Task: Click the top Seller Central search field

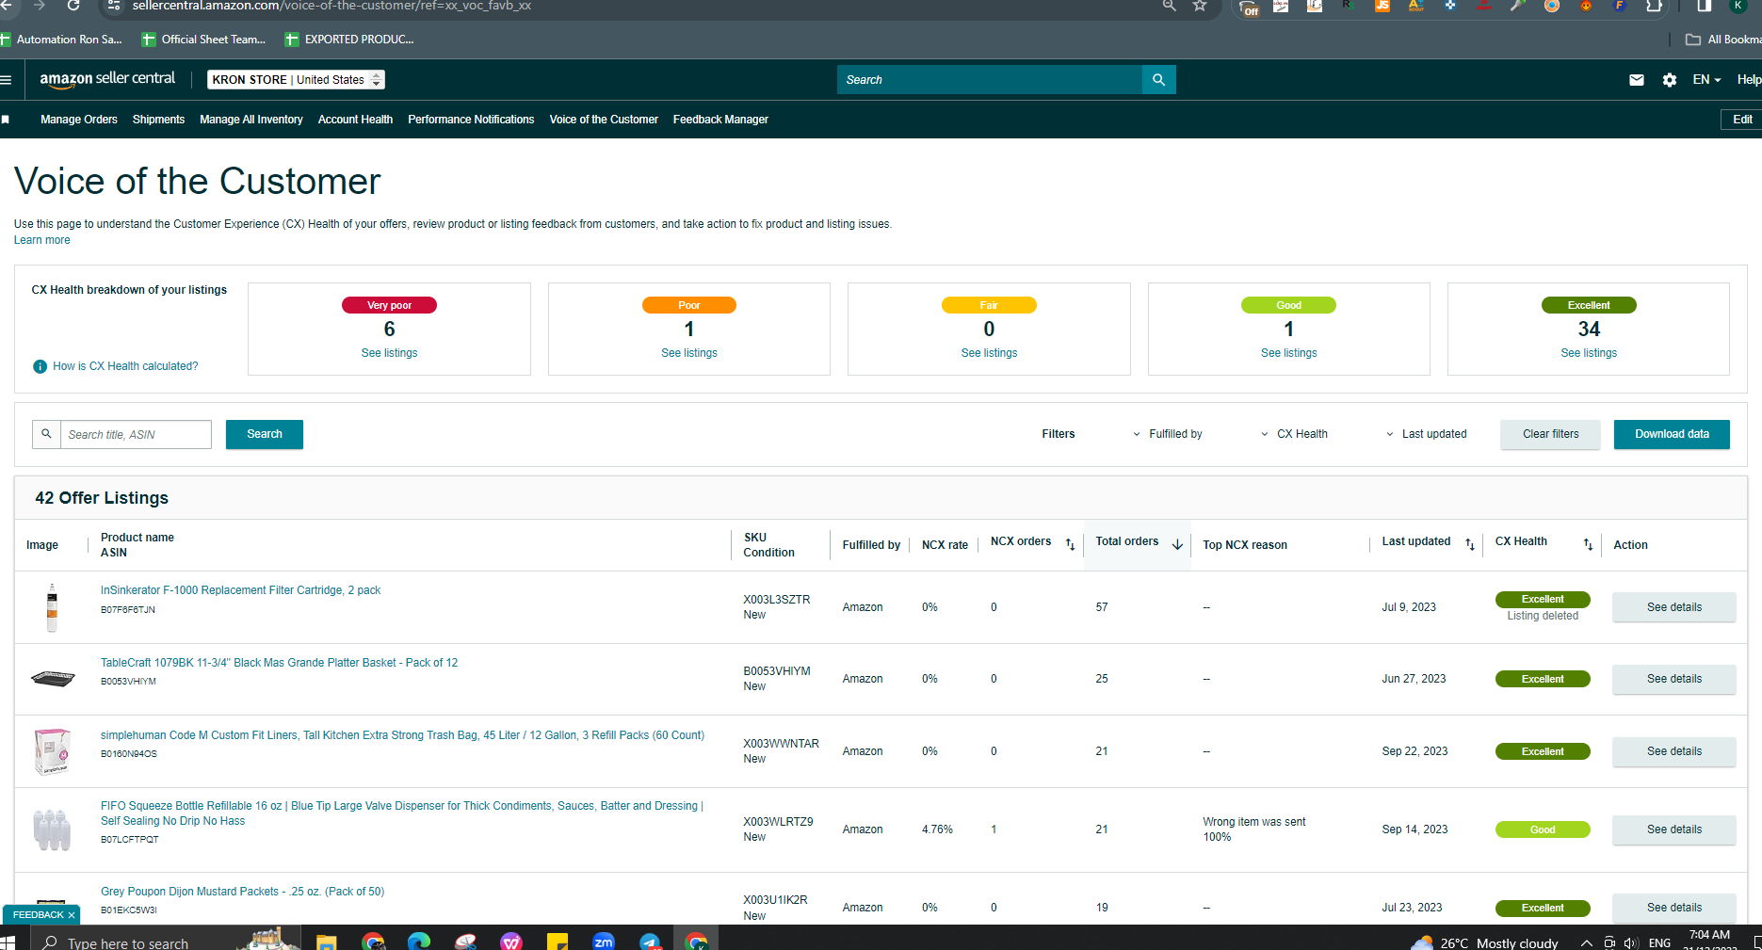Action: [989, 80]
